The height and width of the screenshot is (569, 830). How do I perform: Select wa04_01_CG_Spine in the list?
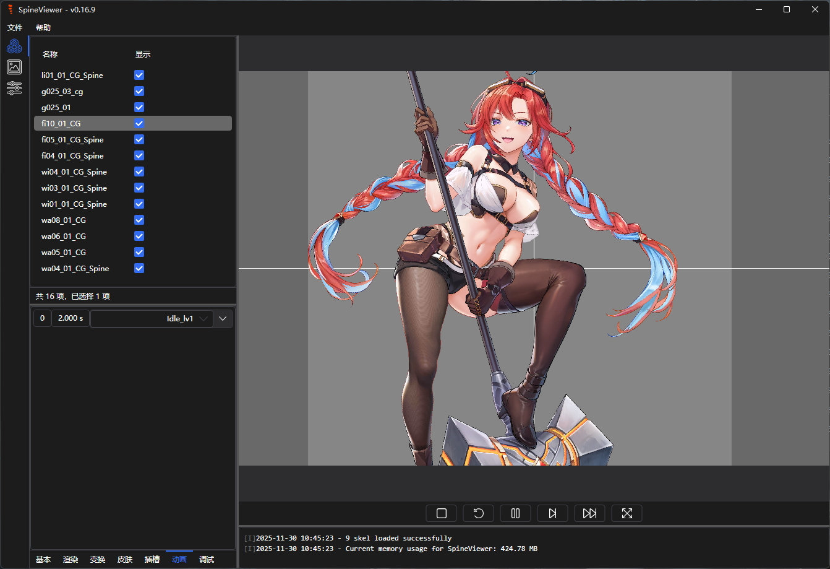point(133,268)
